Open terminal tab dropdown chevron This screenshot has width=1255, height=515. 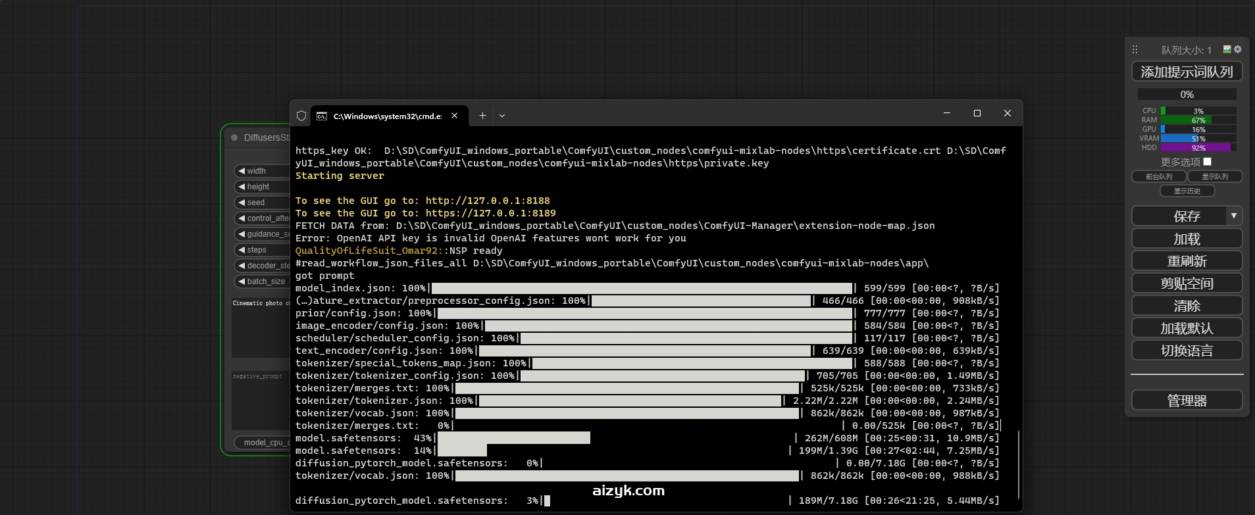pos(502,116)
